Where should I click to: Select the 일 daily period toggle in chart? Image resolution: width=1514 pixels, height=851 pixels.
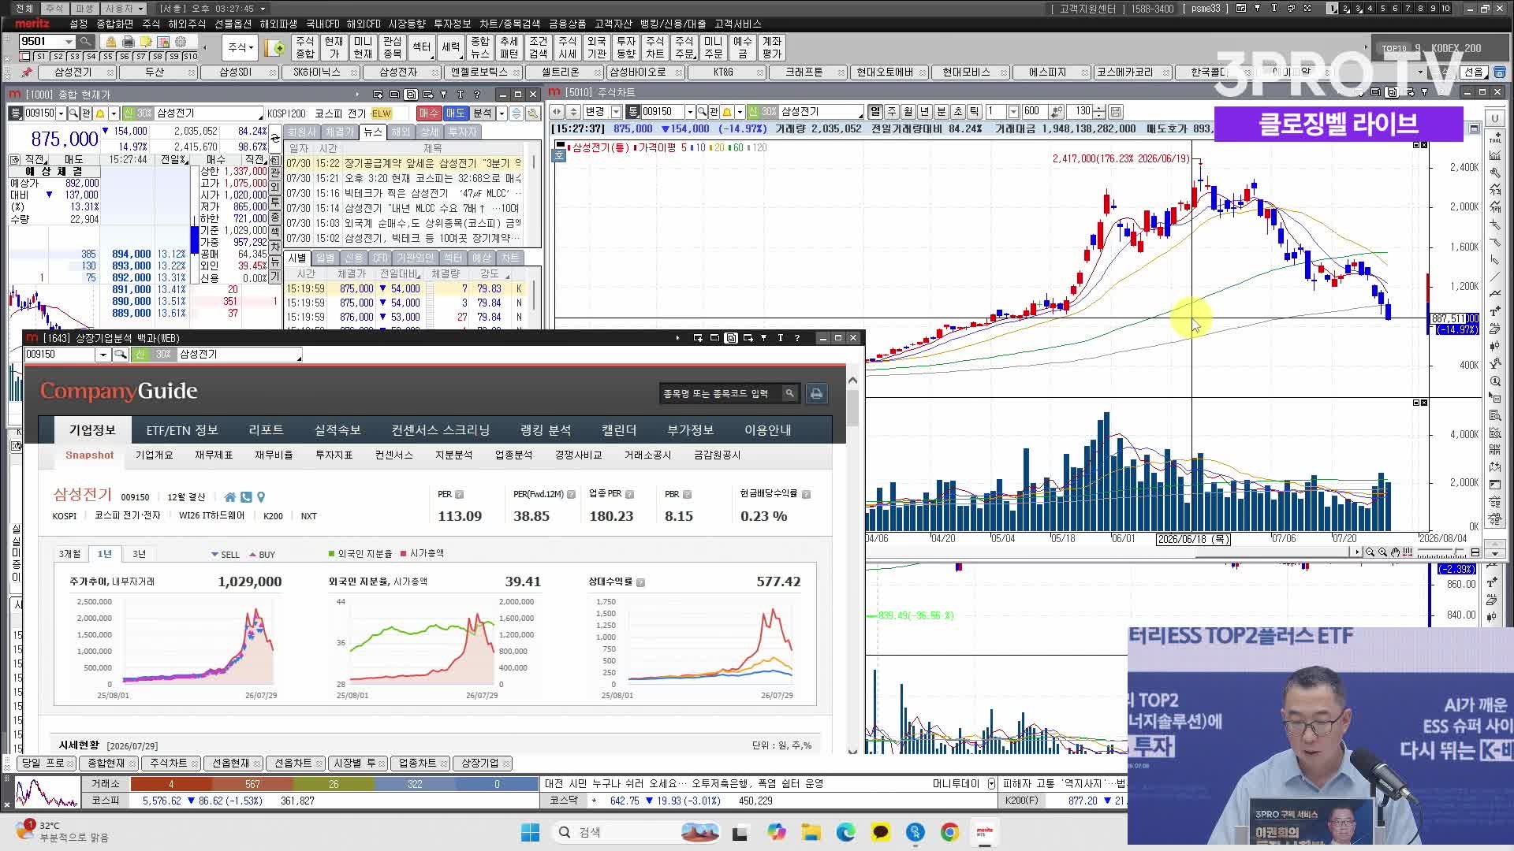click(875, 112)
